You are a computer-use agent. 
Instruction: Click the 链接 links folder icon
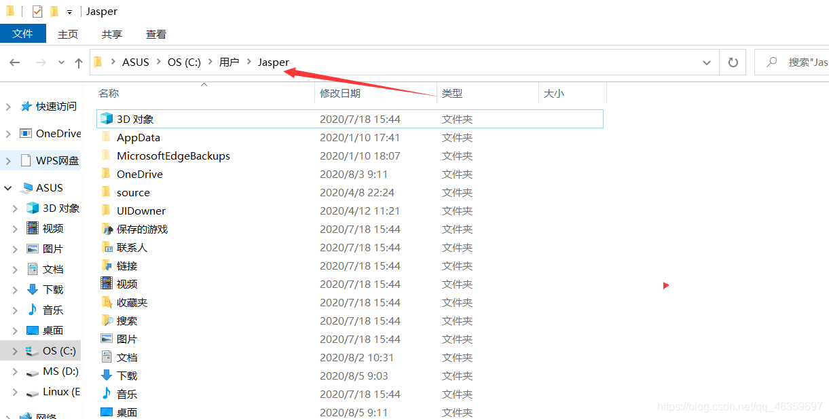106,266
